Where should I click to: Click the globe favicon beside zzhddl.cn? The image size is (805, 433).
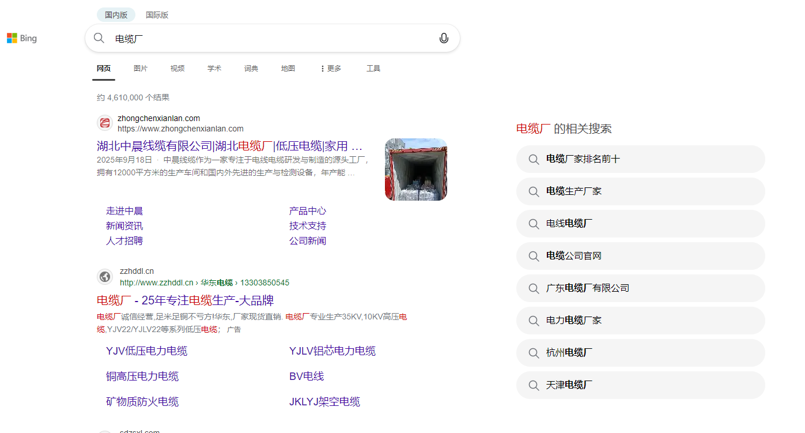pos(105,276)
